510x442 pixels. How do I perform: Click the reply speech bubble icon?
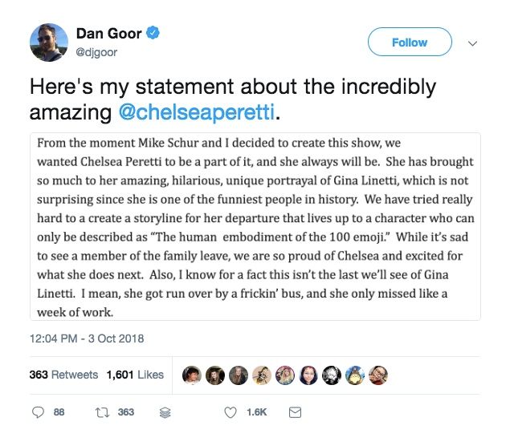pos(39,412)
